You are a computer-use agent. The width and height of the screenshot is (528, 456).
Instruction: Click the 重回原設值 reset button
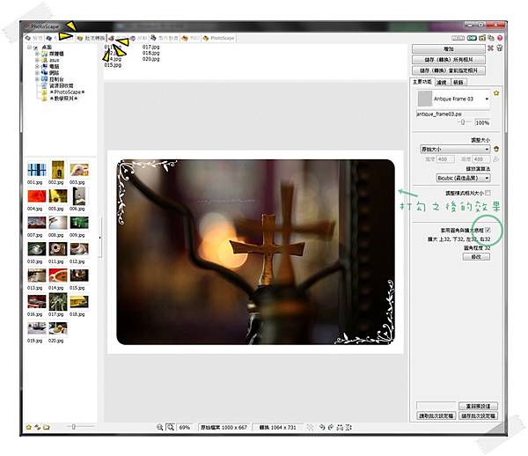tap(478, 406)
